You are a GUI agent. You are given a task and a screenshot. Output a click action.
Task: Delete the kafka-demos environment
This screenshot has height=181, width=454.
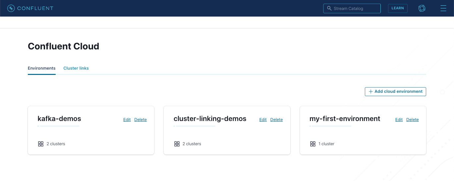141,120
